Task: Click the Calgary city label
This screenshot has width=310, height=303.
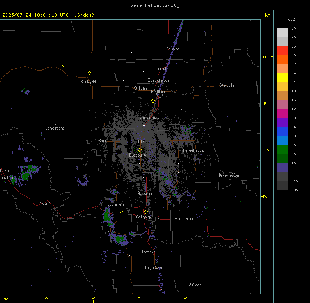Action: [x=143, y=217]
